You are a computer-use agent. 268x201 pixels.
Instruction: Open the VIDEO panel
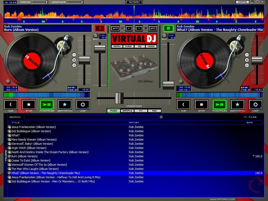coord(151,47)
